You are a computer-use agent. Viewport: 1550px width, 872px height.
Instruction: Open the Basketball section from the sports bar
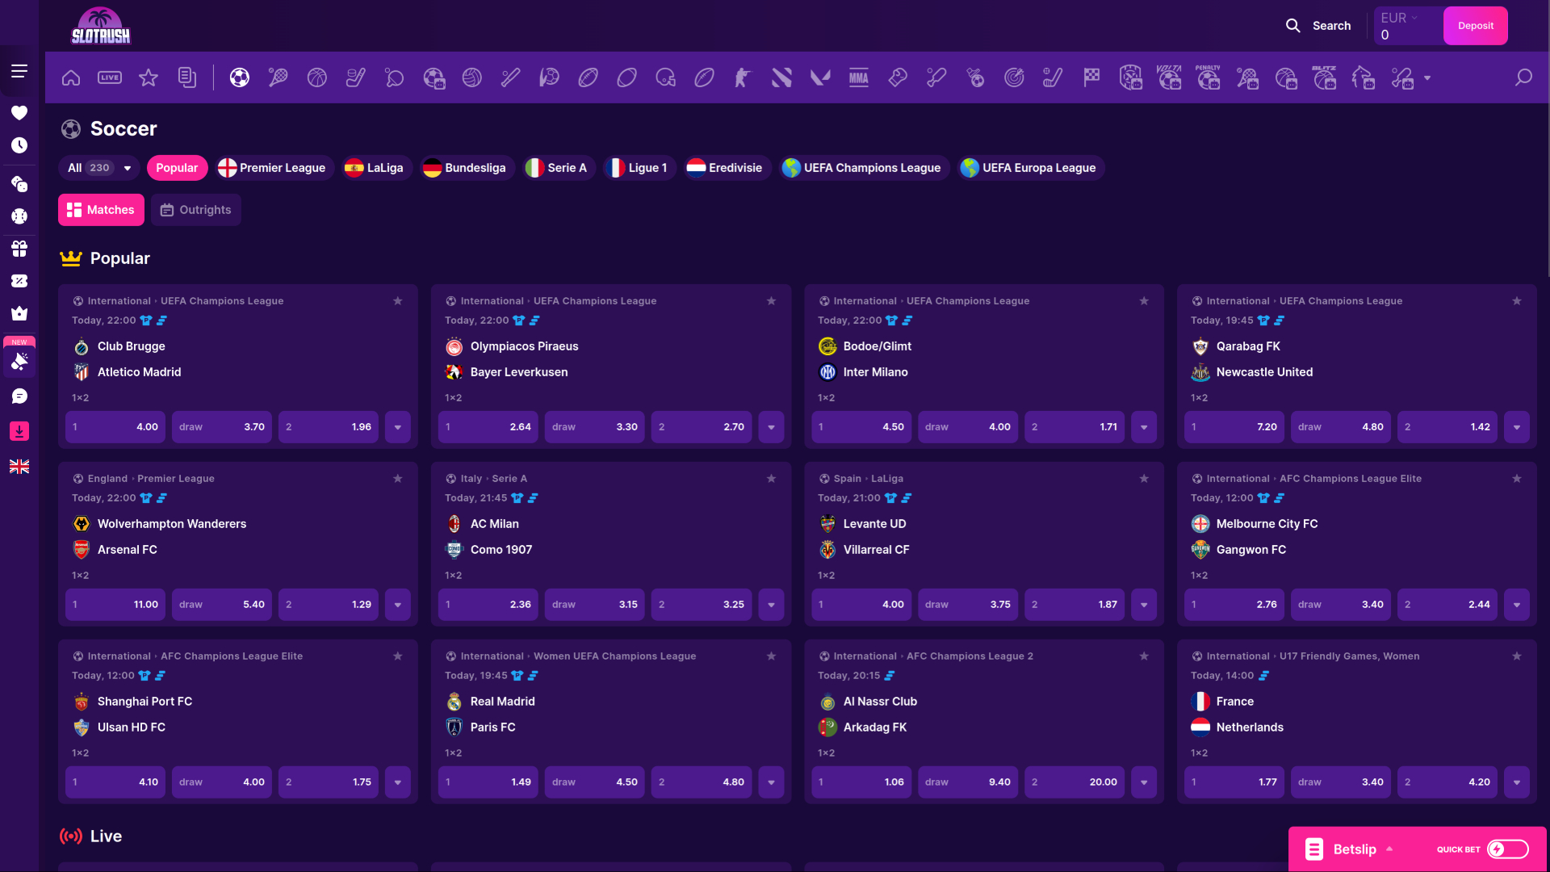317,78
